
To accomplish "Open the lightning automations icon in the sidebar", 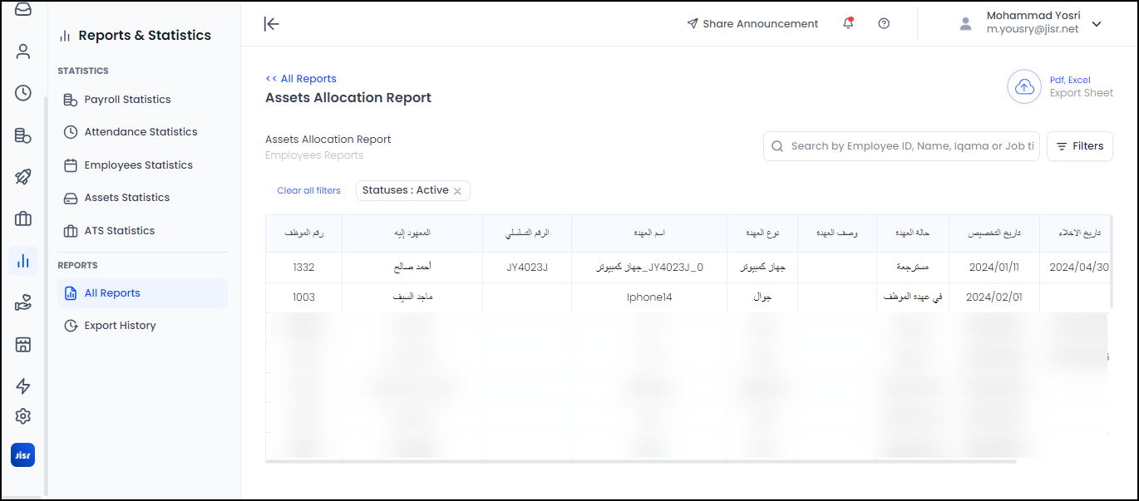I will 22,386.
